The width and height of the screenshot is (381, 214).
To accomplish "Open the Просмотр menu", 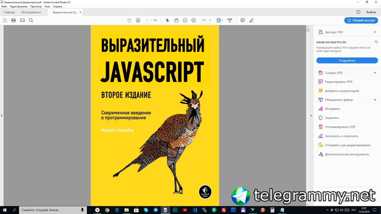I will click(x=36, y=6).
